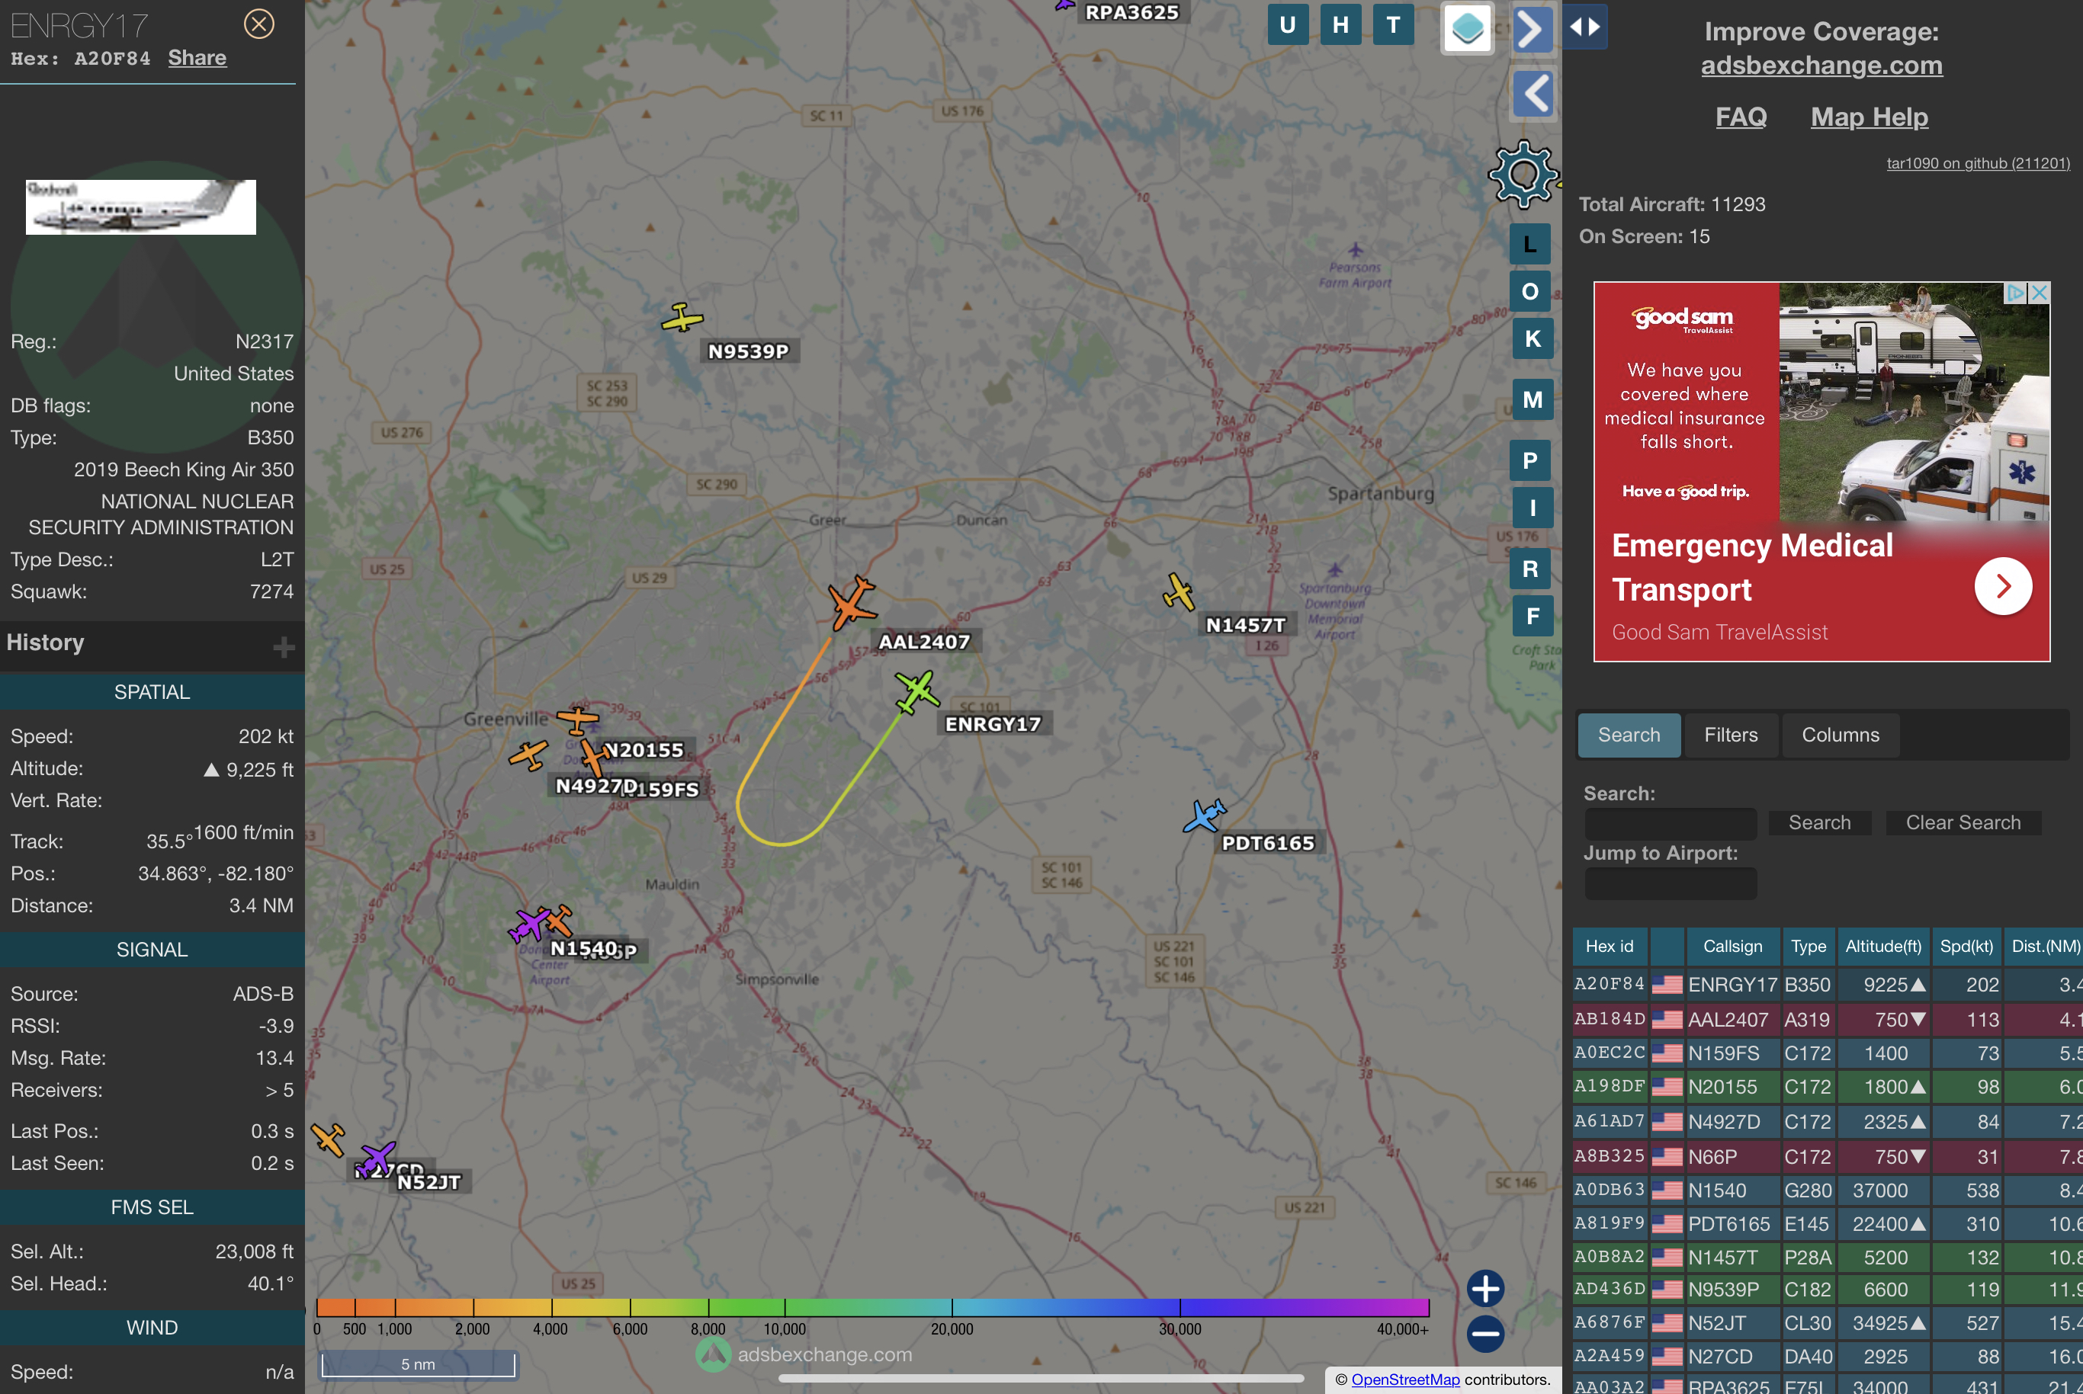The height and width of the screenshot is (1394, 2083).
Task: Select the N159FS row in aircraft table
Action: click(1828, 1053)
